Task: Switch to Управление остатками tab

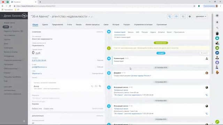Action: tap(143, 25)
